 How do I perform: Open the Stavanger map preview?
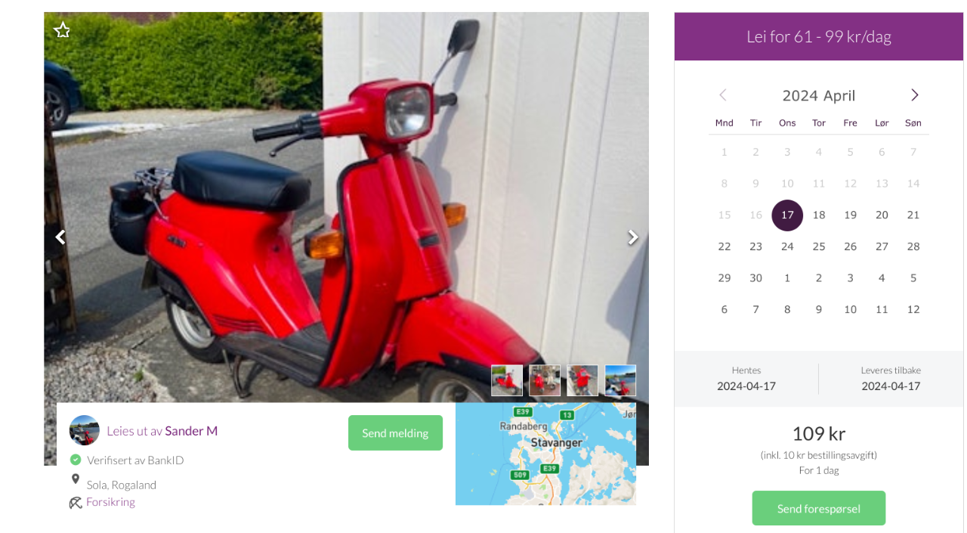(545, 454)
